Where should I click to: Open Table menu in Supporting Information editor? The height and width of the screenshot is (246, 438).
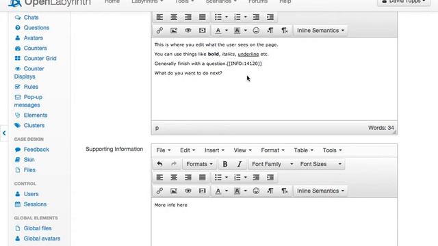(x=303, y=150)
